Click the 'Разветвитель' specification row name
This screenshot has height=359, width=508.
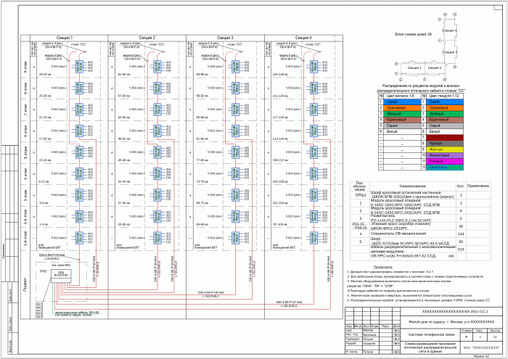[382, 217]
